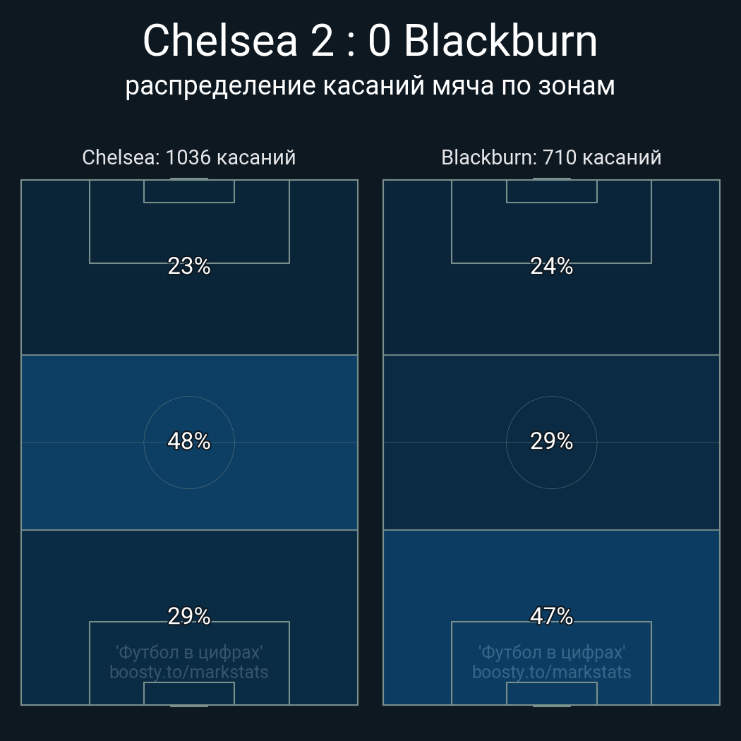Open boosty.to/markstats link on Chelsea pitch

[x=189, y=672]
